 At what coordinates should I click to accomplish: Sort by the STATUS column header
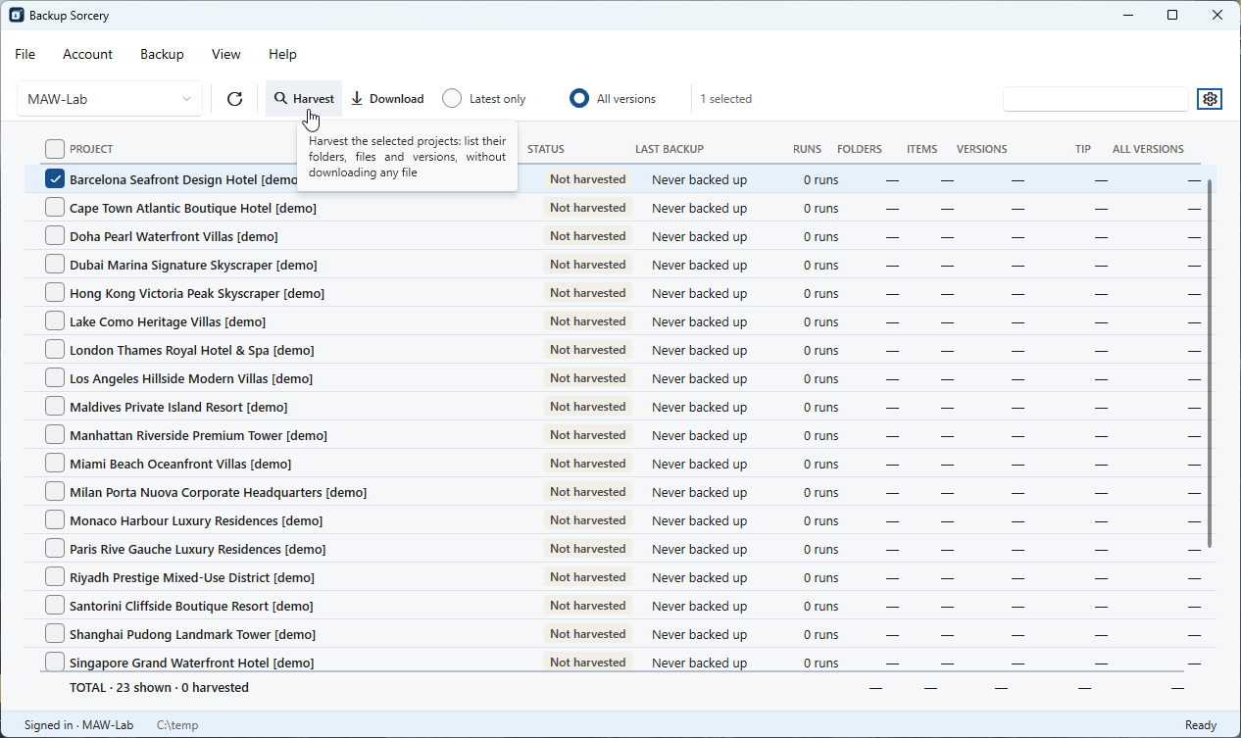click(x=546, y=149)
